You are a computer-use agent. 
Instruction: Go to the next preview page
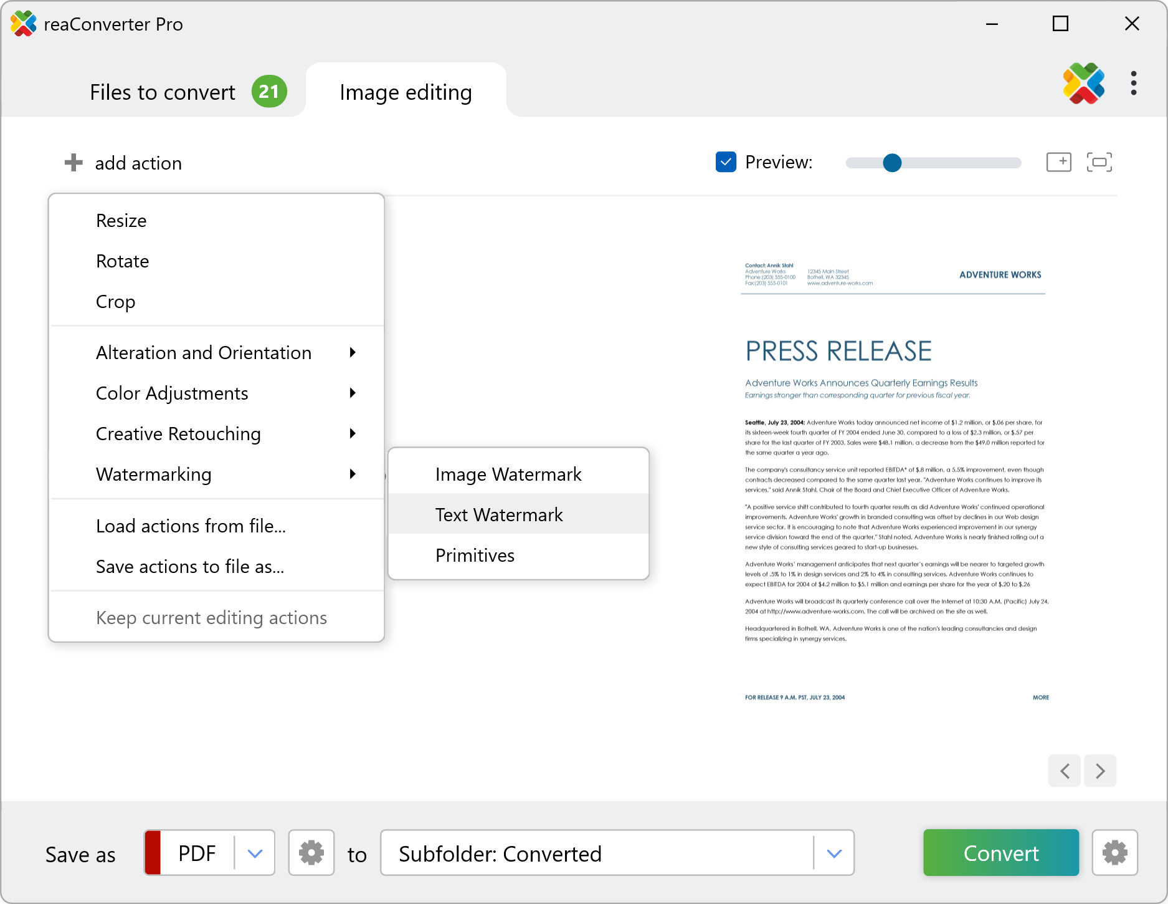[x=1100, y=771]
